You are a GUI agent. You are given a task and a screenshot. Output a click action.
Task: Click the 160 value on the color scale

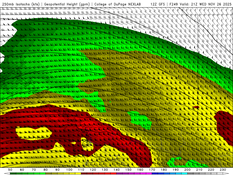pyautogui.click(x=140, y=170)
